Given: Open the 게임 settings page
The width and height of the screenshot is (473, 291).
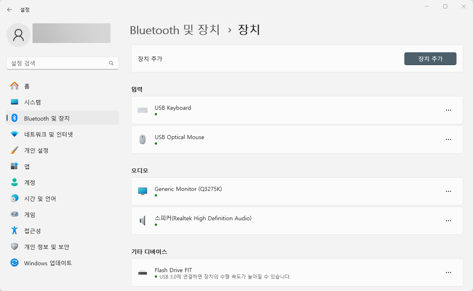Looking at the screenshot, I should click(x=63, y=214).
